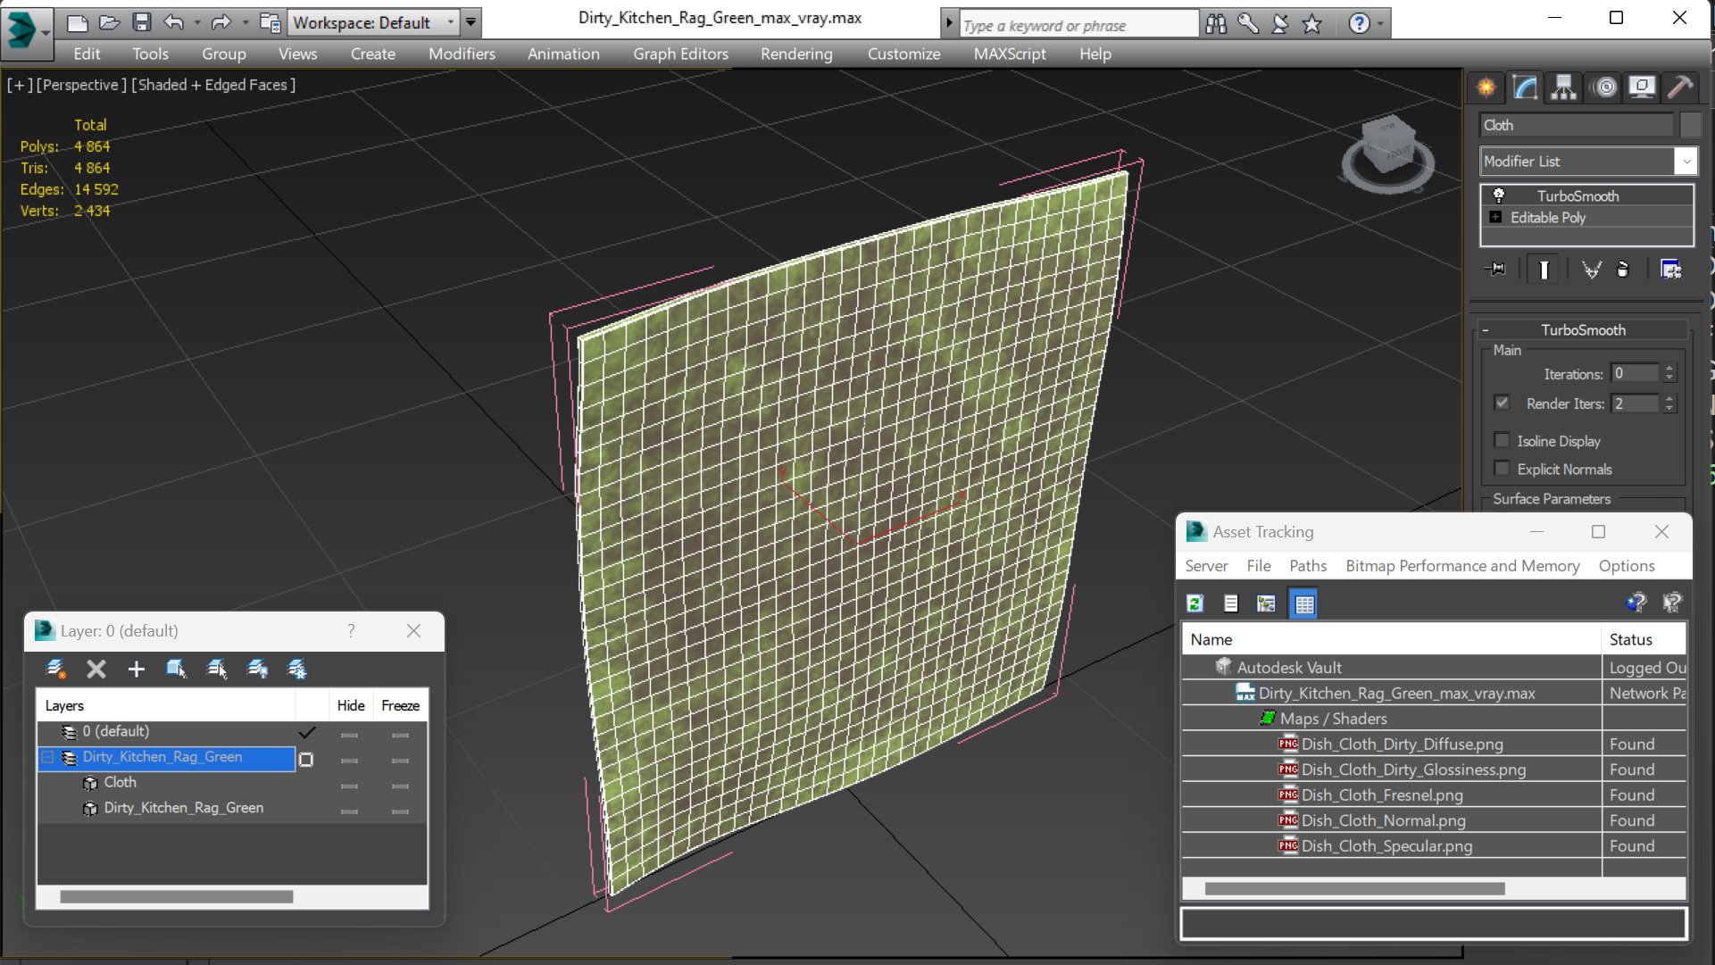1715x965 pixels.
Task: Toggle Hide for the 0 (default) layer
Action: click(349, 735)
